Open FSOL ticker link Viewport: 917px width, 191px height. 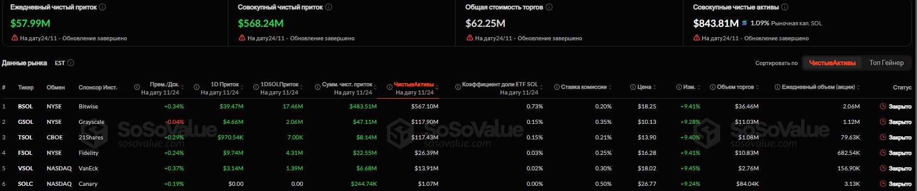25,153
